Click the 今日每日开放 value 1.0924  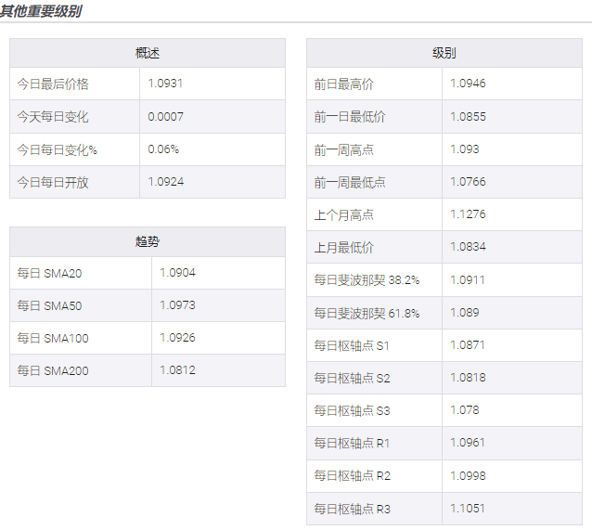(x=165, y=182)
